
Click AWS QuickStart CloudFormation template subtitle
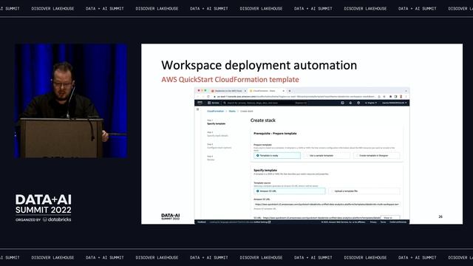tap(230, 80)
